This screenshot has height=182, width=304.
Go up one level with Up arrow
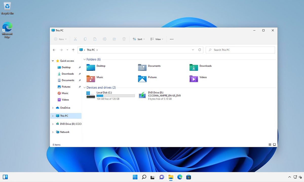73,50
